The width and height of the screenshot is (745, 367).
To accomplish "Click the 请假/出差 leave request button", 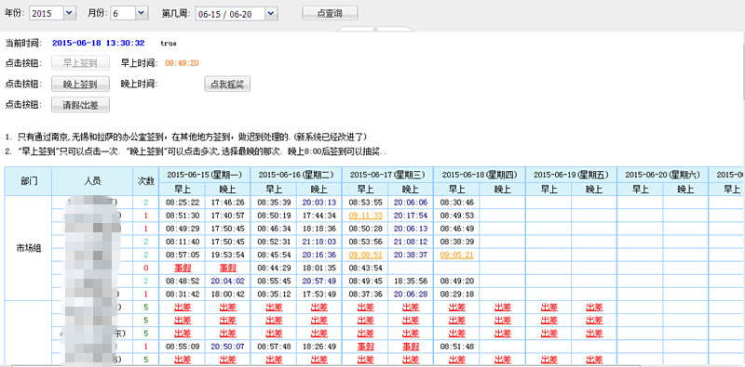I will click(80, 105).
